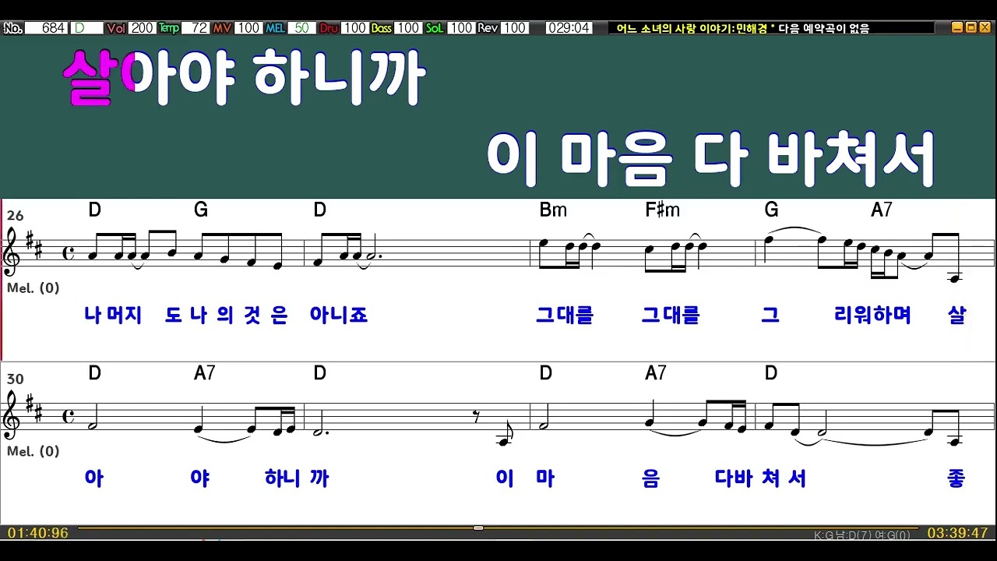Click the A7 chord above measure 29

pyautogui.click(x=882, y=210)
